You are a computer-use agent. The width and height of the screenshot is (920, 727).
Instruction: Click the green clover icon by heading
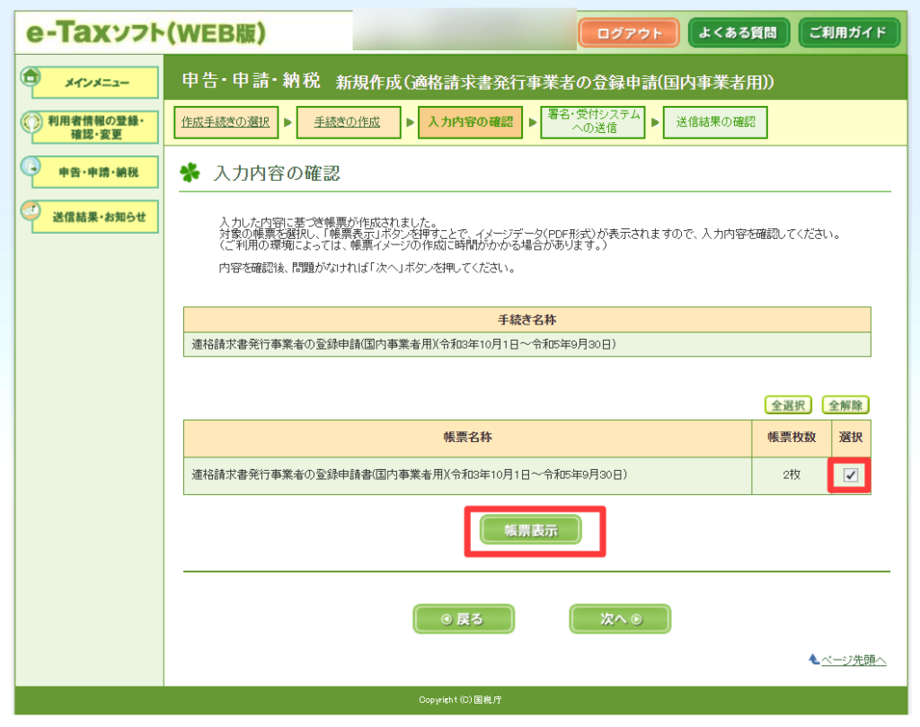click(190, 173)
